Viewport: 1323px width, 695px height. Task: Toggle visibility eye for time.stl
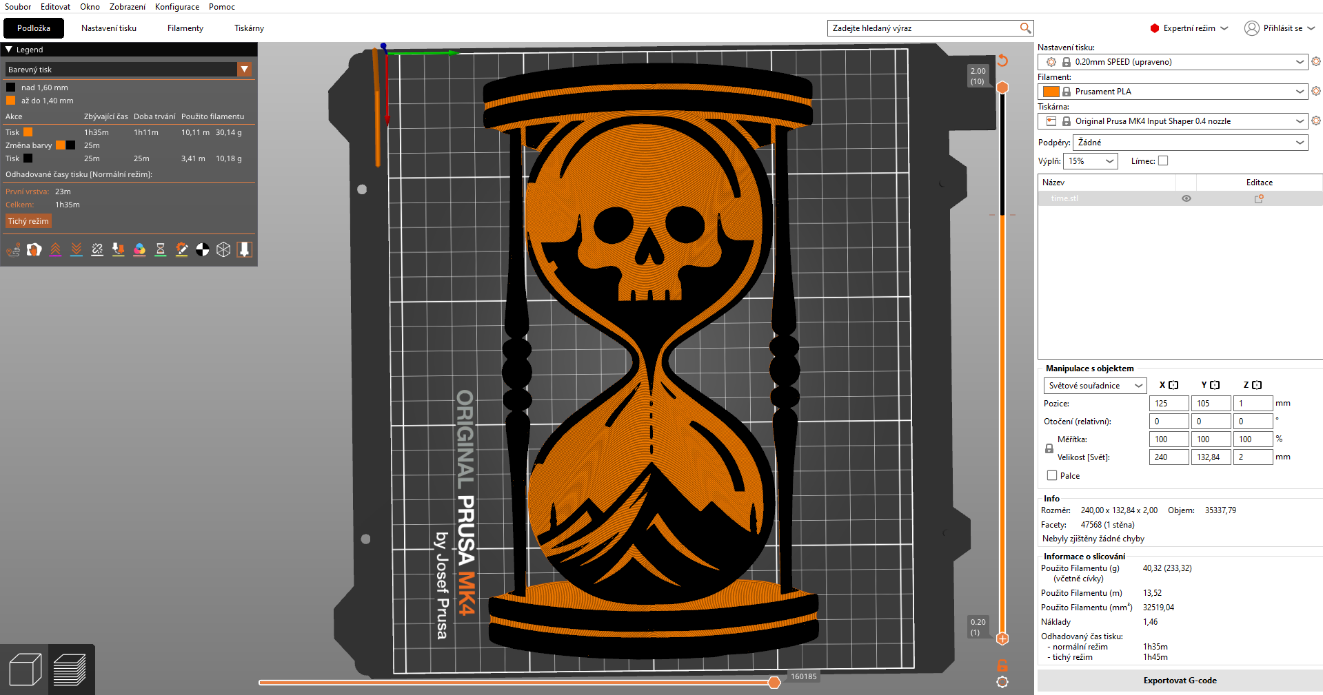[1186, 198]
